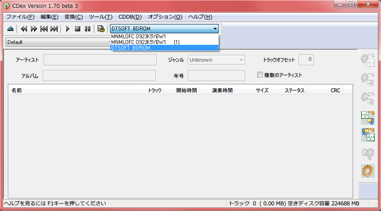Click extract CD tracks to WAV icon

pos(367,60)
